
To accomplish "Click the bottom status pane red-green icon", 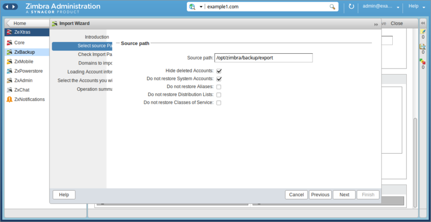I will (423, 62).
